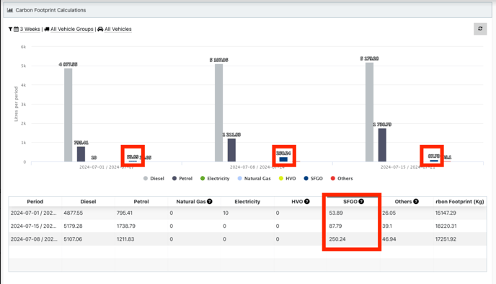Viewport: 496px width, 284px height.
Task: Open the All Vehicle Groups filter
Action: click(72, 29)
